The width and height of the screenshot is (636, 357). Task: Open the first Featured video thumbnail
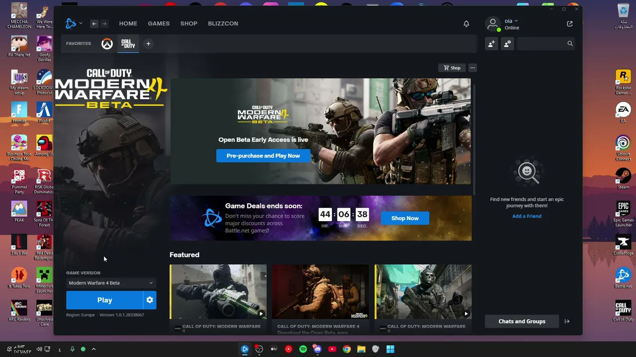pos(218,292)
